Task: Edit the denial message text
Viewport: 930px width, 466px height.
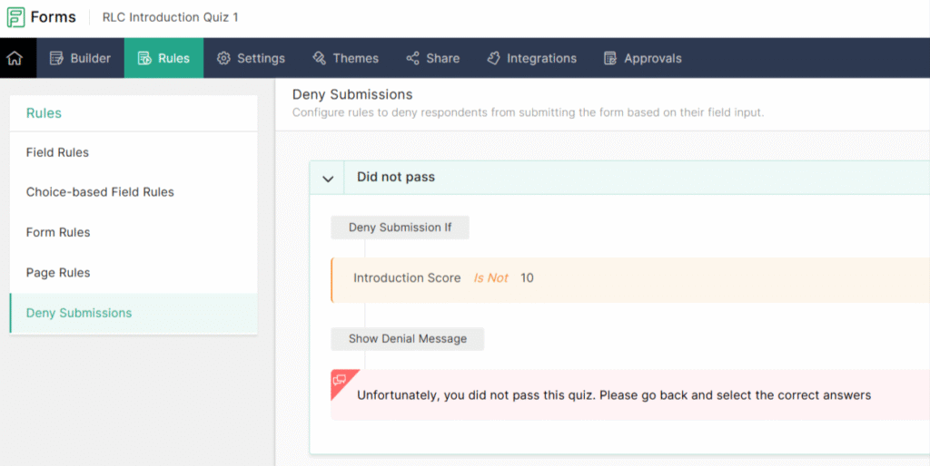Action: [x=614, y=395]
